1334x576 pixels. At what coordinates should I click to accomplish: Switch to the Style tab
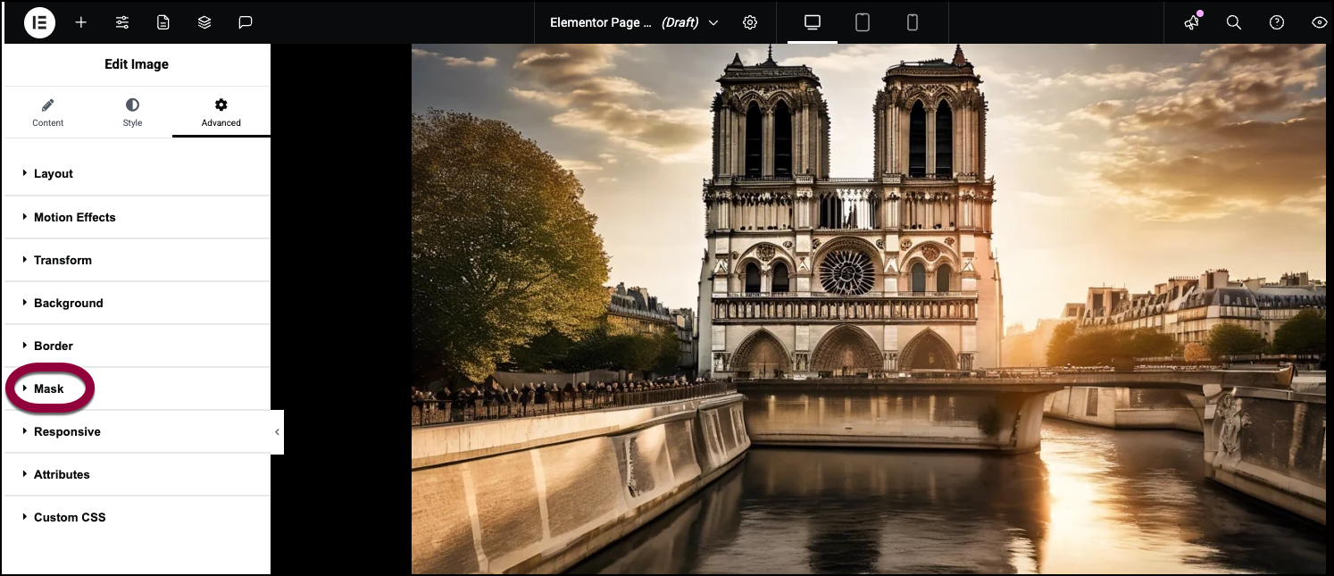(x=132, y=113)
